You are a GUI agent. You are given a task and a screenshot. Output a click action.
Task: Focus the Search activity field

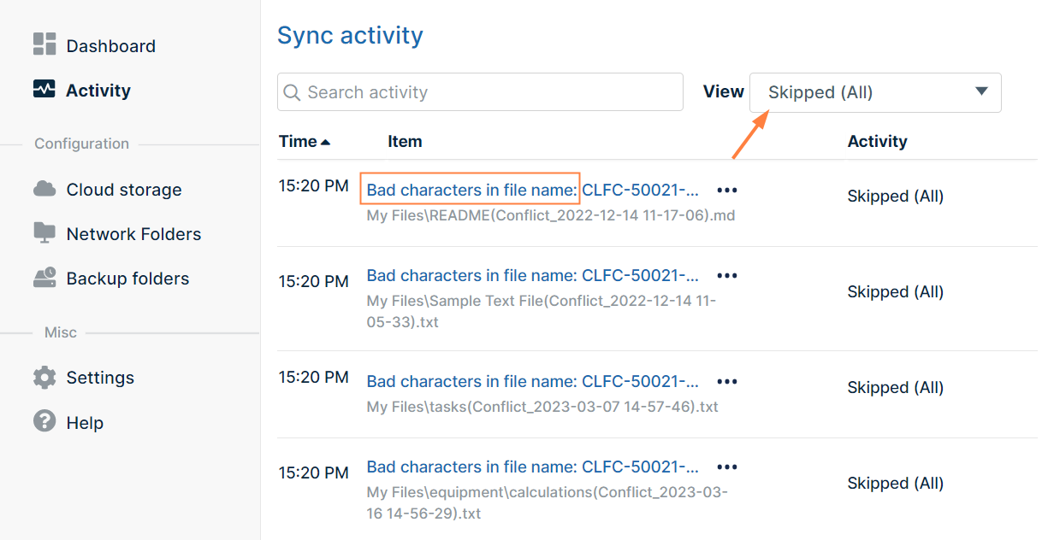coord(488,92)
